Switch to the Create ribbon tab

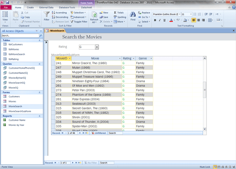click(30, 7)
